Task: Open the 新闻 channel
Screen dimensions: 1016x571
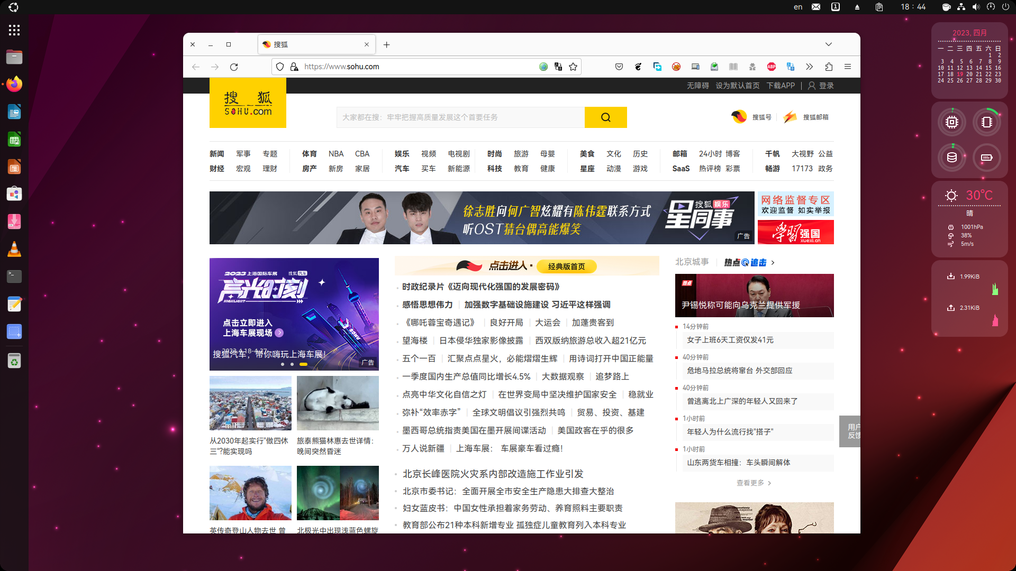Action: coord(217,154)
